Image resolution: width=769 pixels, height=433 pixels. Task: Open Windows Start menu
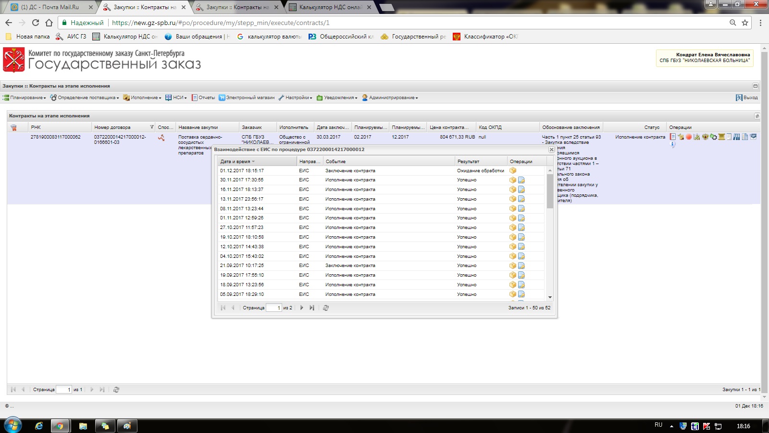[13, 426]
